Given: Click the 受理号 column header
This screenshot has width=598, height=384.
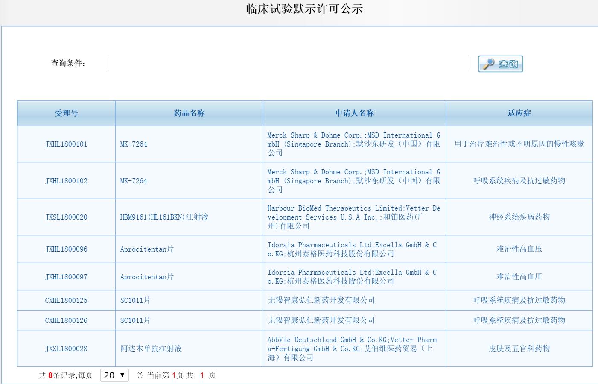Looking at the screenshot, I should [66, 113].
